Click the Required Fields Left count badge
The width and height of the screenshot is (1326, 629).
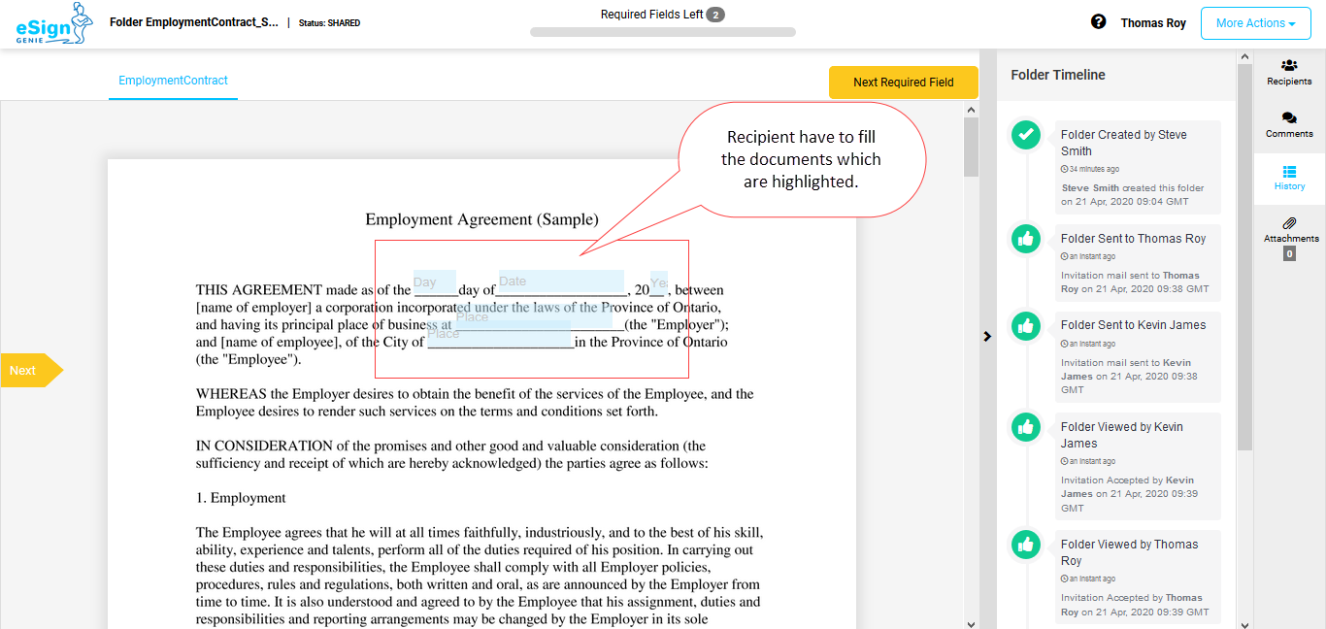(x=715, y=15)
